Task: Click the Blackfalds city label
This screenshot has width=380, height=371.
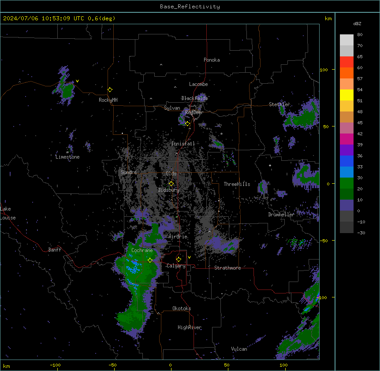Action: tap(194, 98)
